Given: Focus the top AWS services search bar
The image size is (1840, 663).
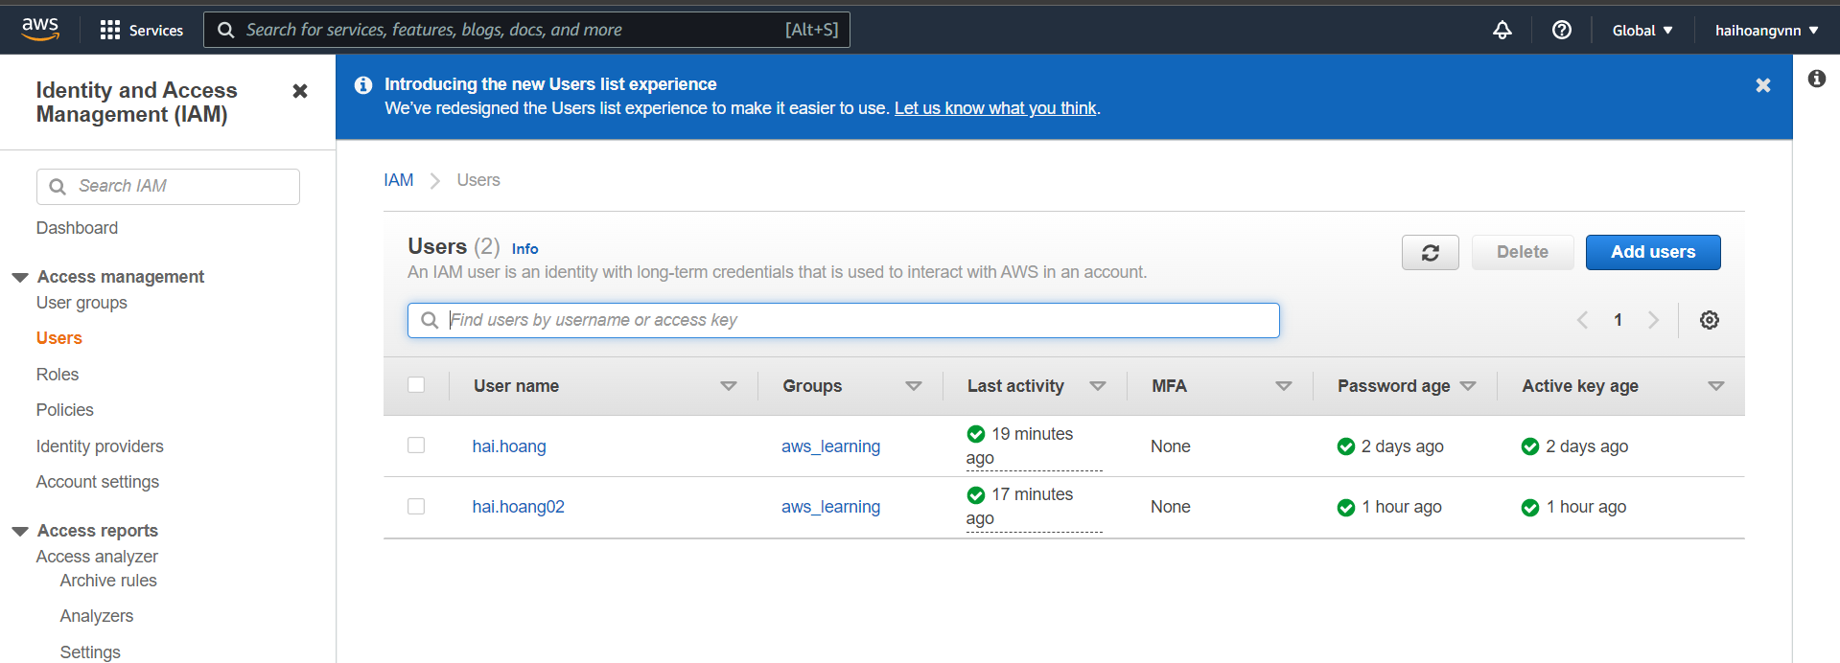Looking at the screenshot, I should 526,30.
